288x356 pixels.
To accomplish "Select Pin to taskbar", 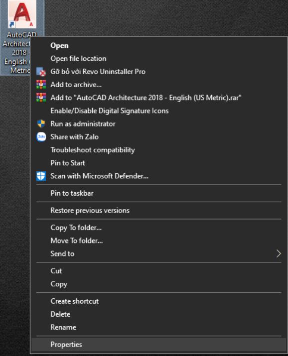I will 158,193.
